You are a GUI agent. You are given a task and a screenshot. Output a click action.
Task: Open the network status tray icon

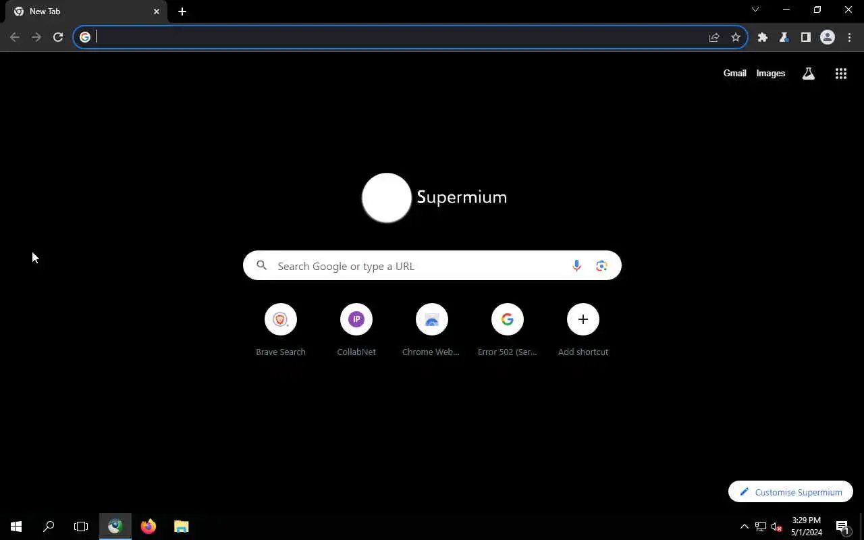pos(761,526)
